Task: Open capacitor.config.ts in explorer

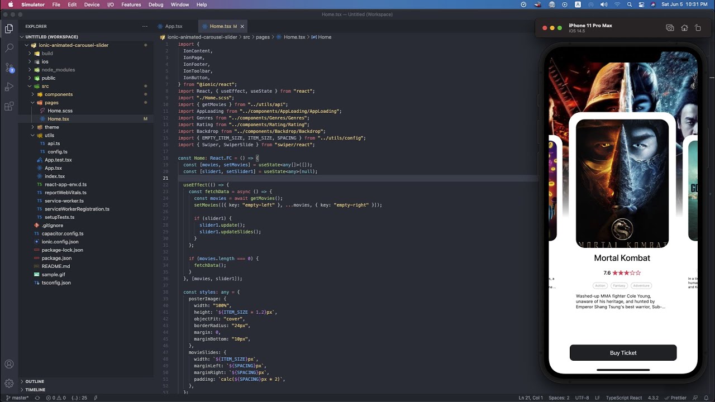Action: click(x=63, y=233)
